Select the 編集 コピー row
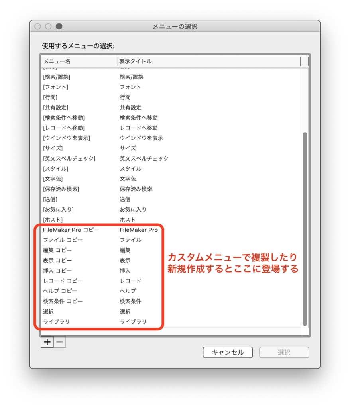Screen dimensions: 350x408 (x=171, y=250)
